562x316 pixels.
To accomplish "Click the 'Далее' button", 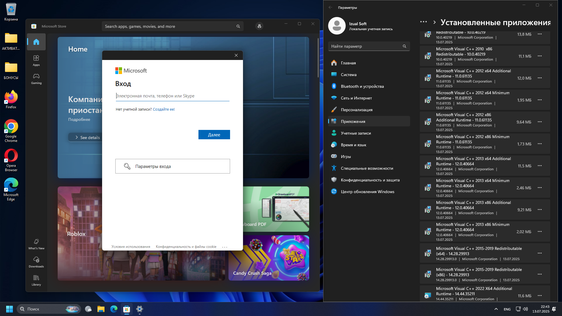I will [214, 135].
